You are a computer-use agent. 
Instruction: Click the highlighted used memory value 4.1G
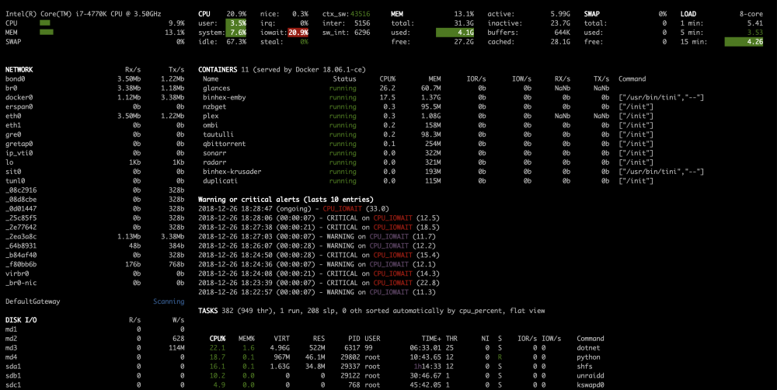(455, 32)
